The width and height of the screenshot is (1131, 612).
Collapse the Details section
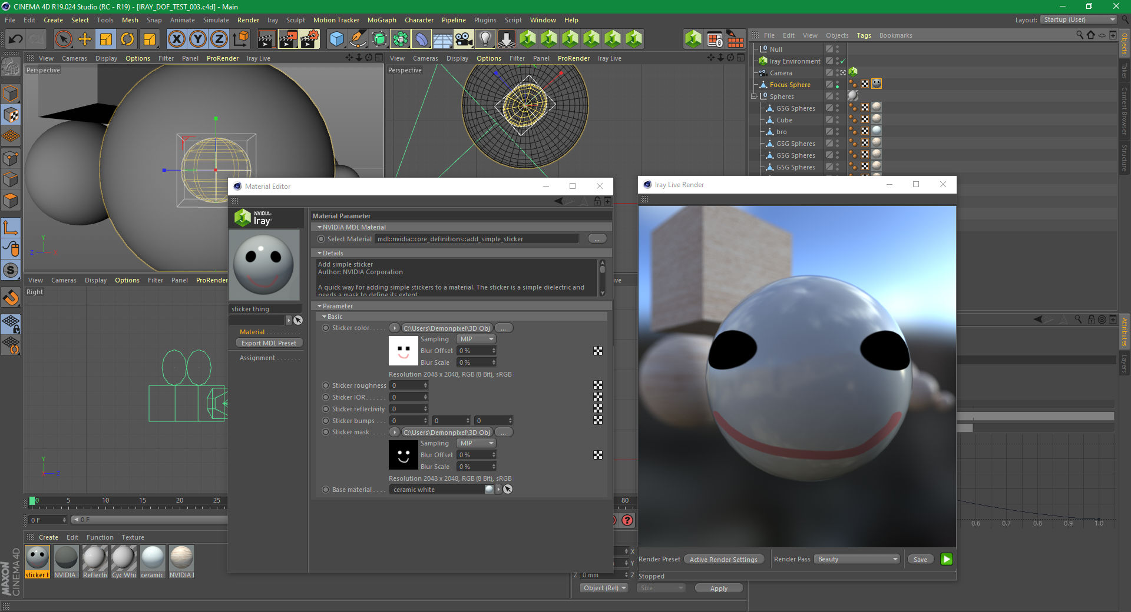(x=319, y=253)
